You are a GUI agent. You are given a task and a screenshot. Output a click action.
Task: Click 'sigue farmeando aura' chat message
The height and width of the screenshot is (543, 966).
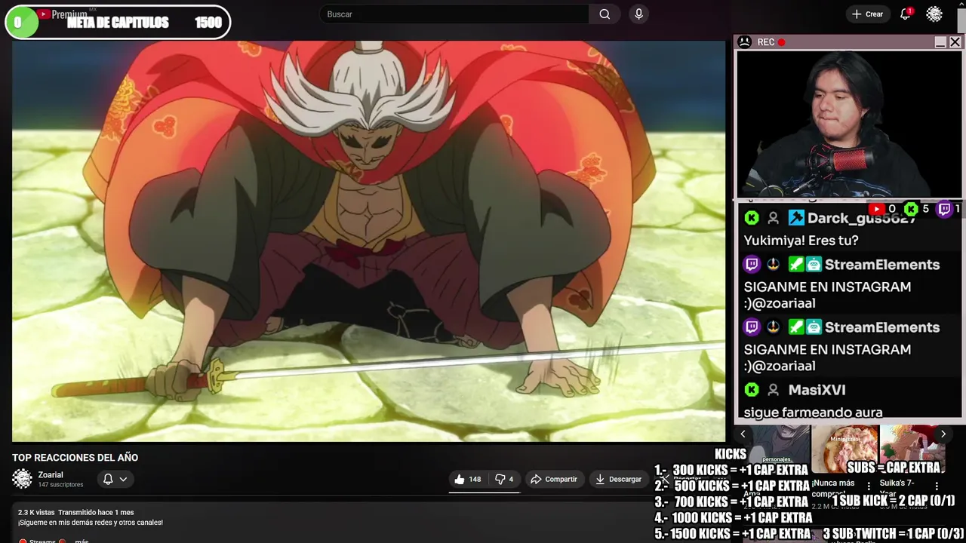[x=813, y=412]
